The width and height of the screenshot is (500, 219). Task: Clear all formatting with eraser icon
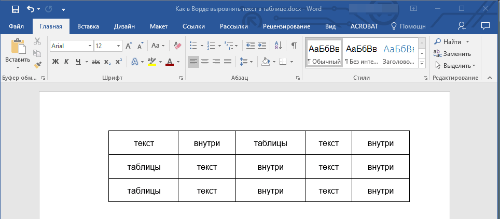click(178, 46)
